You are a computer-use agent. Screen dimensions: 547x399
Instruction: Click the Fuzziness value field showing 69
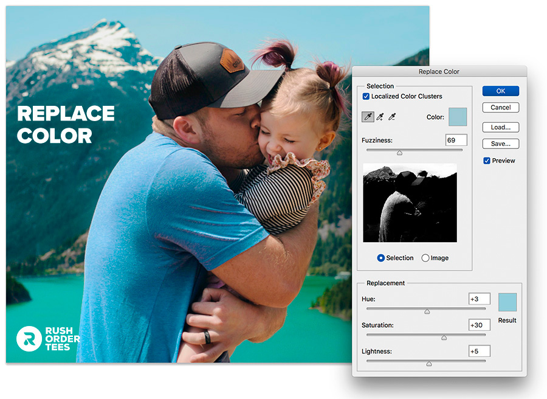point(456,139)
